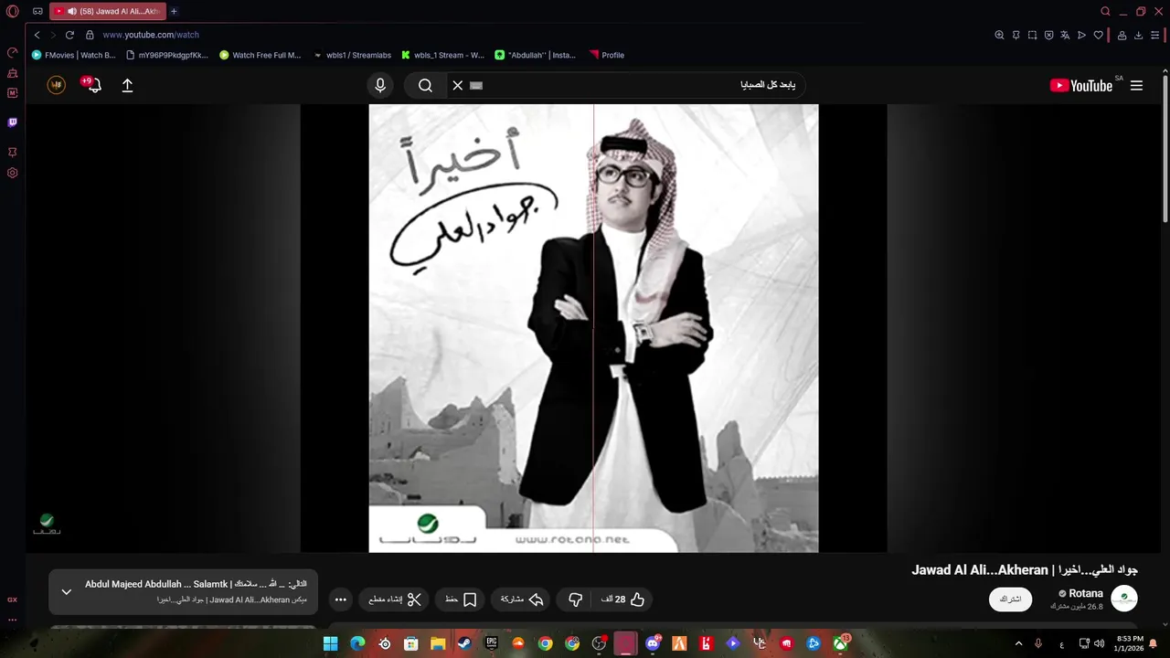Click YouTube upload/create icon
The image size is (1170, 658).
pyautogui.click(x=127, y=85)
